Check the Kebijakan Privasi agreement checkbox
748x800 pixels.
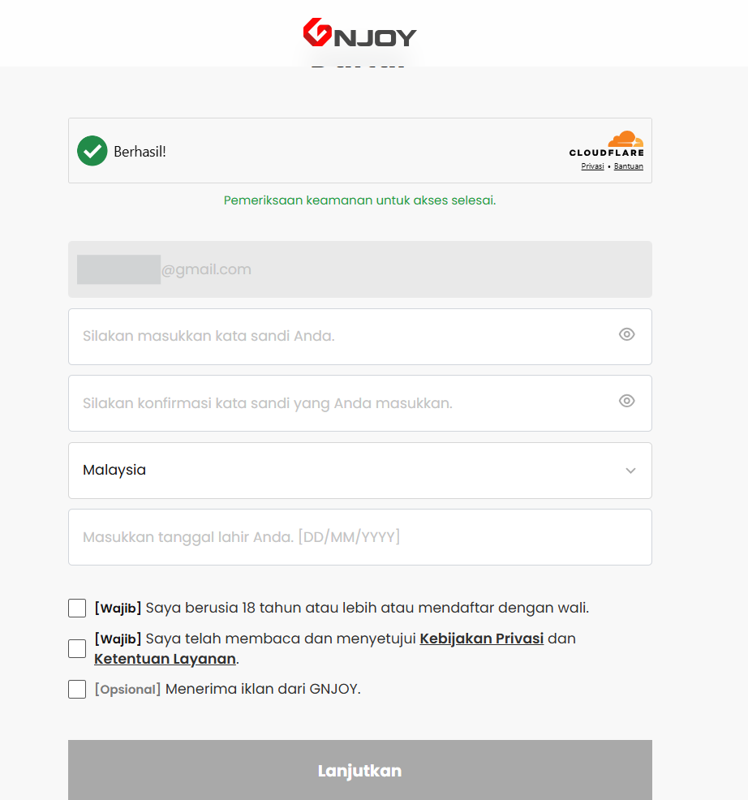click(77, 648)
